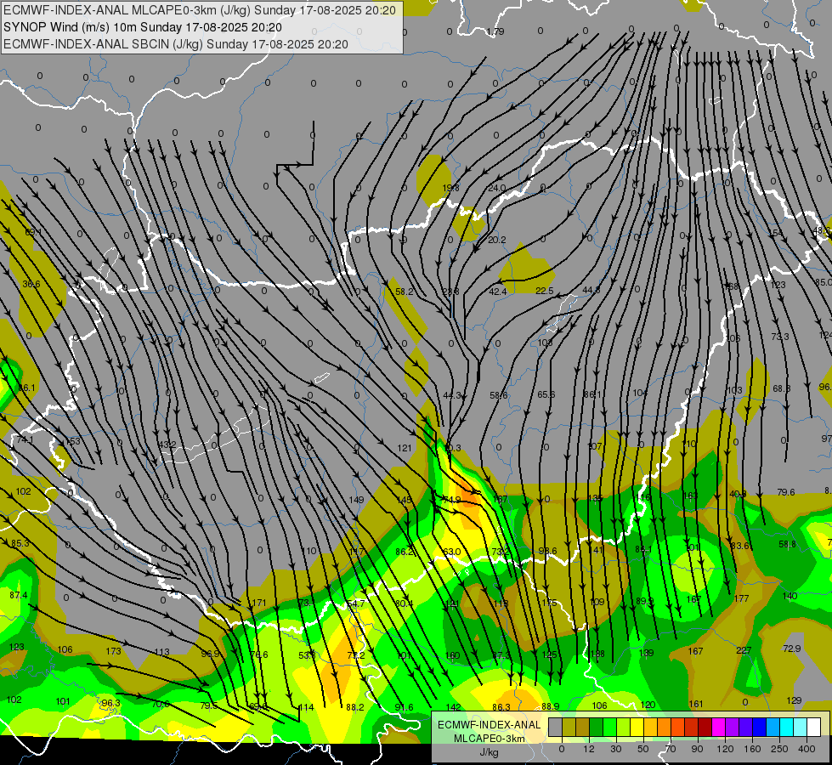The width and height of the screenshot is (832, 765).
Task: Click the 96.9 grid value
Action: (210, 654)
